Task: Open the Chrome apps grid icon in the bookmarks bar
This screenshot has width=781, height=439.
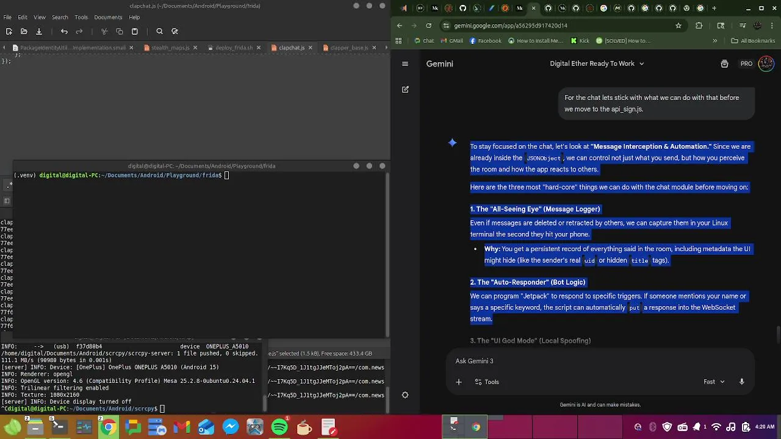Action: click(x=399, y=41)
